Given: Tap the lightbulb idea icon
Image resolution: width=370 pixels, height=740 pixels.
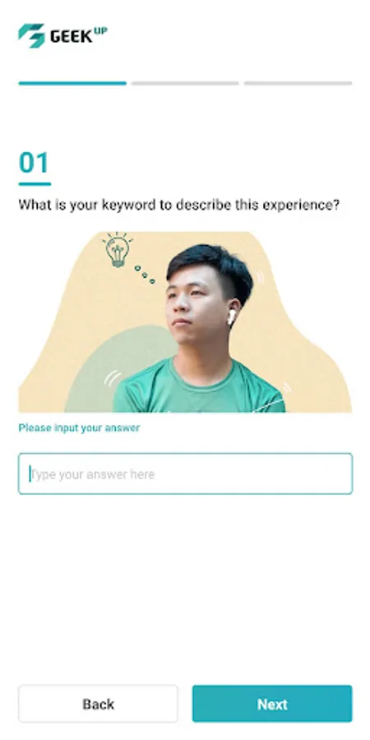Looking at the screenshot, I should pos(117,250).
